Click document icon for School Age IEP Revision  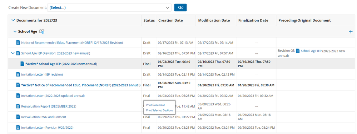coord(18,53)
